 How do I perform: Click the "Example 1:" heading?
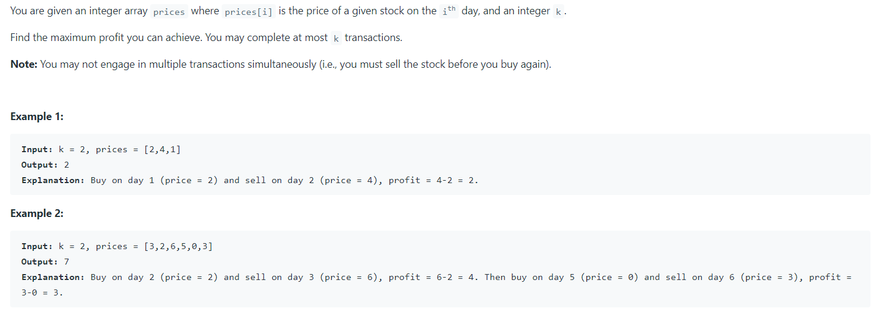(37, 117)
